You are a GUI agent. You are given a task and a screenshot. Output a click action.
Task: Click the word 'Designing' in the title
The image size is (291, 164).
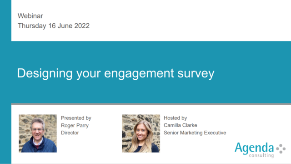45,73
